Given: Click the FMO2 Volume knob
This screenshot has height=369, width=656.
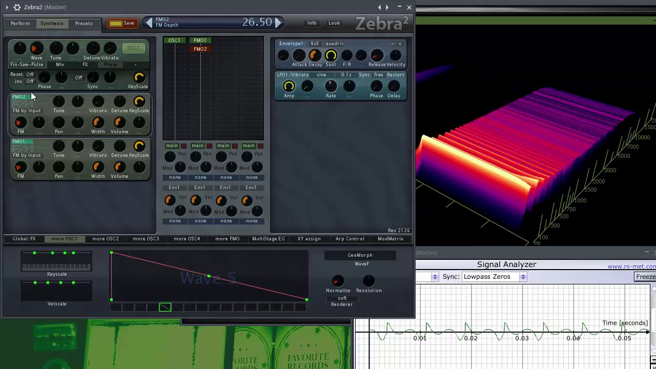Looking at the screenshot, I should [119, 122].
